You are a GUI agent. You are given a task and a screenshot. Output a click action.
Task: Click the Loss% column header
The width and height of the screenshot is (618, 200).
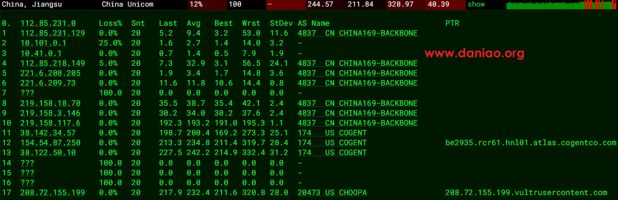[x=111, y=23]
